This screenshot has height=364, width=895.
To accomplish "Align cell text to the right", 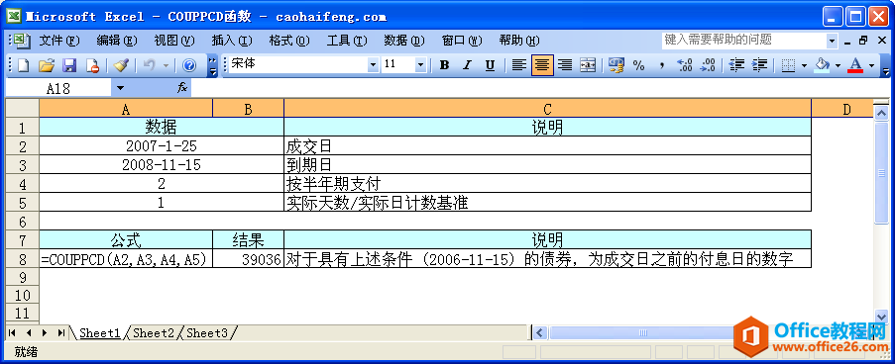I will tap(565, 65).
